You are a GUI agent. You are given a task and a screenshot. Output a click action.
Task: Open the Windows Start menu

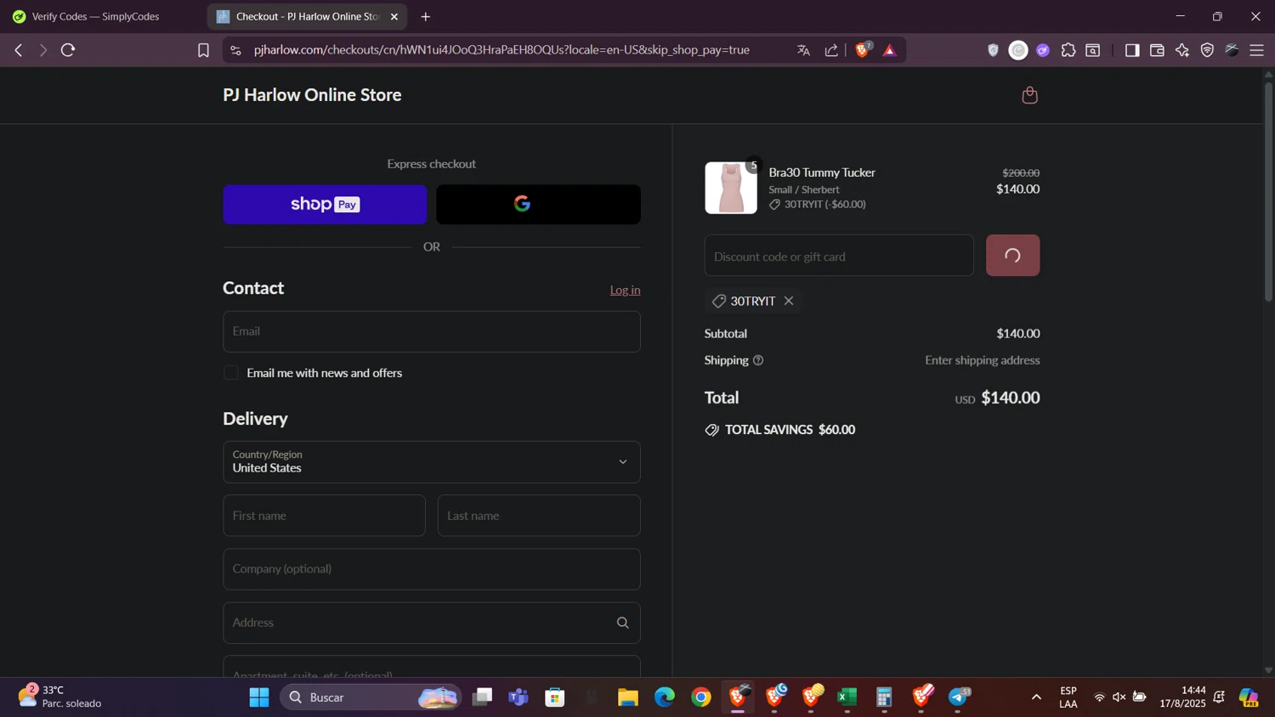(259, 697)
